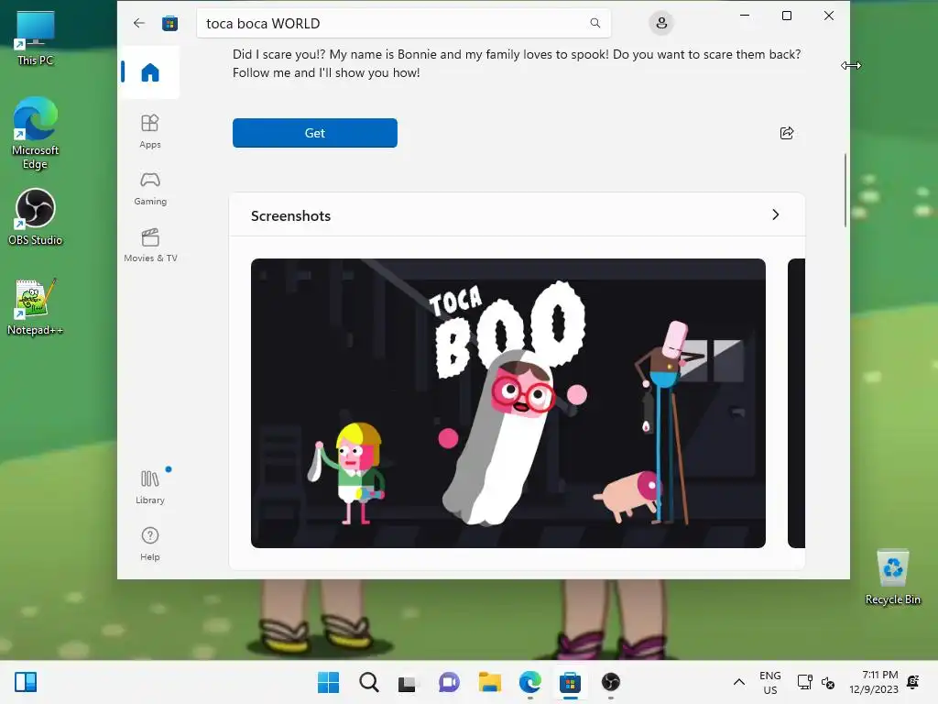
Task: Select the Recycle Bin desktop icon
Action: click(893, 577)
